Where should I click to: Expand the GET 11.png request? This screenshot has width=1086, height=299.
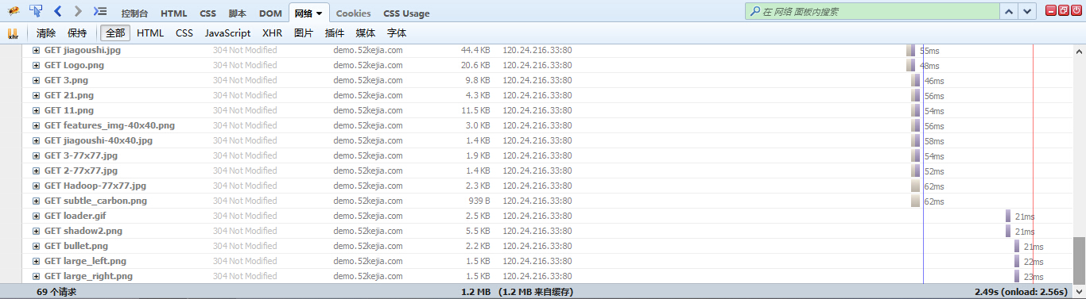(x=36, y=110)
